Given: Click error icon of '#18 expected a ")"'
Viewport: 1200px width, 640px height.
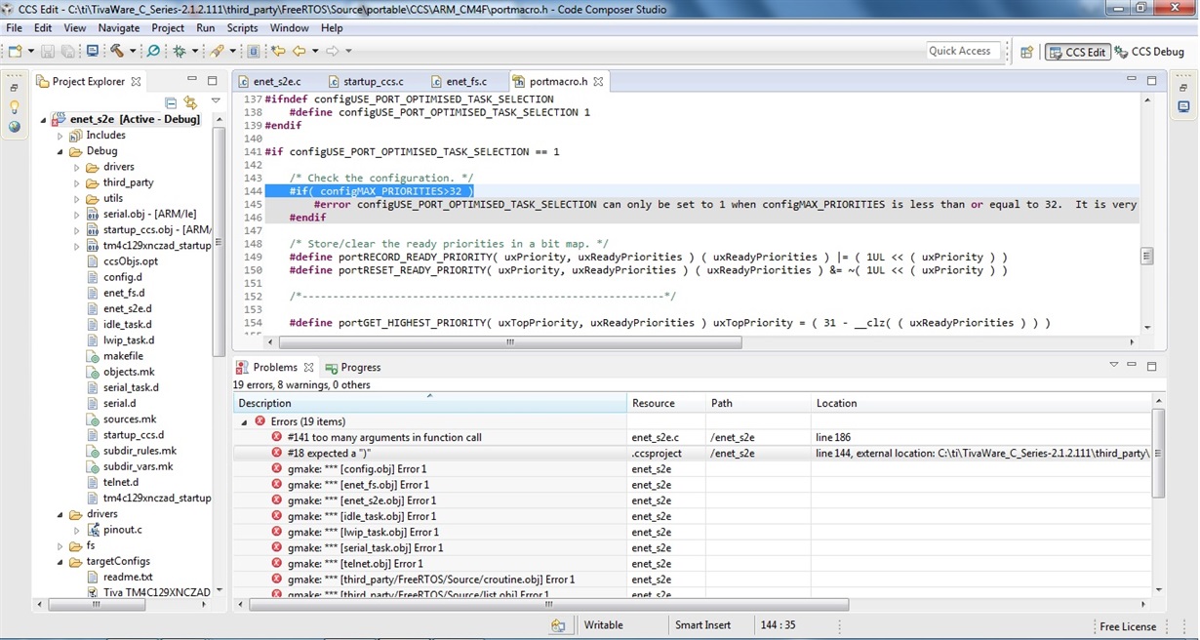Looking at the screenshot, I should click(x=277, y=453).
